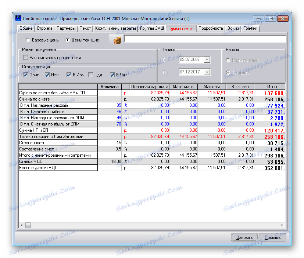Click the scrollbar left arrow
Screen dimensions: 304x258
pyautogui.click(x=22, y=225)
